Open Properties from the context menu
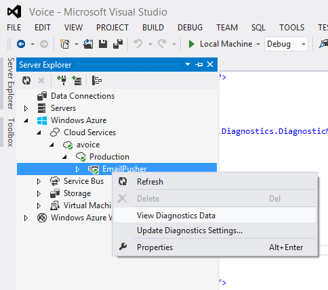Viewport: 328px width, 290px height. tap(215, 247)
